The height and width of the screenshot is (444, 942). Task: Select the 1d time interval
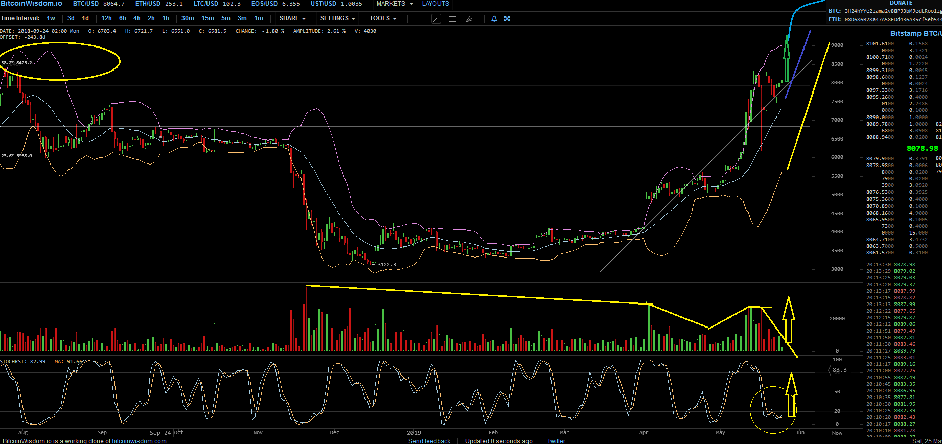coord(85,18)
